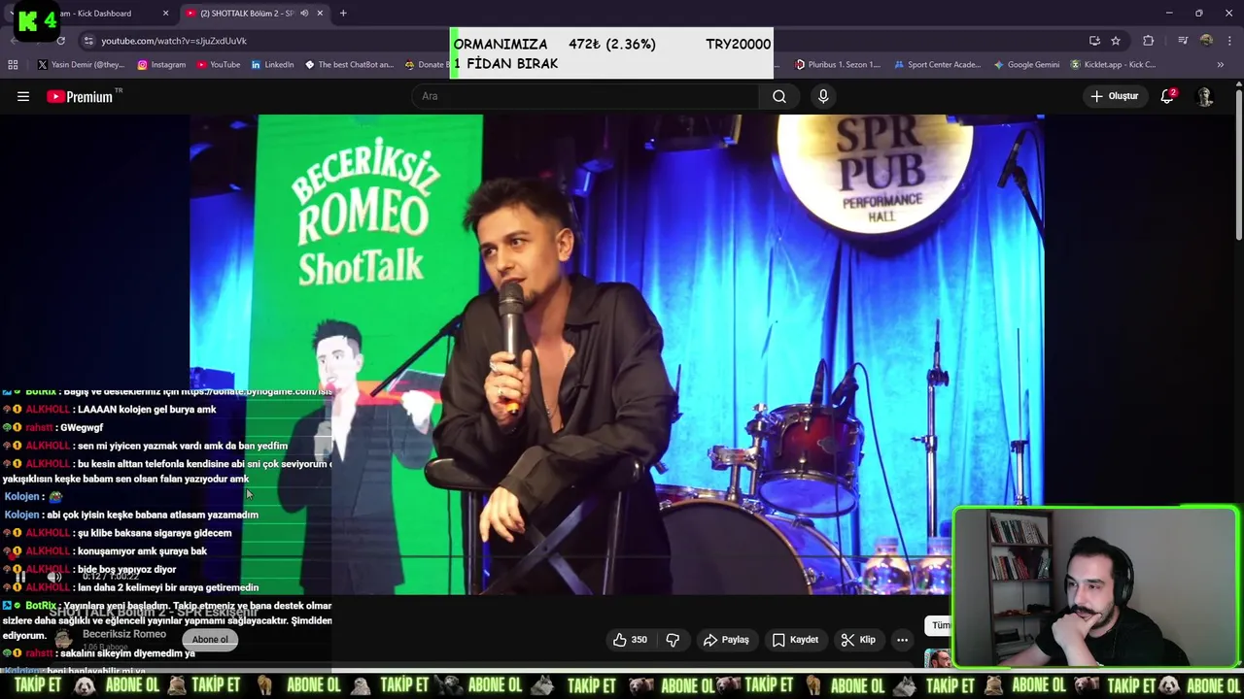Pause the video with the player control

coord(19,577)
